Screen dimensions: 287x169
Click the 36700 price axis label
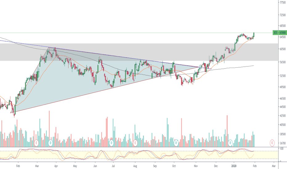click(283, 143)
